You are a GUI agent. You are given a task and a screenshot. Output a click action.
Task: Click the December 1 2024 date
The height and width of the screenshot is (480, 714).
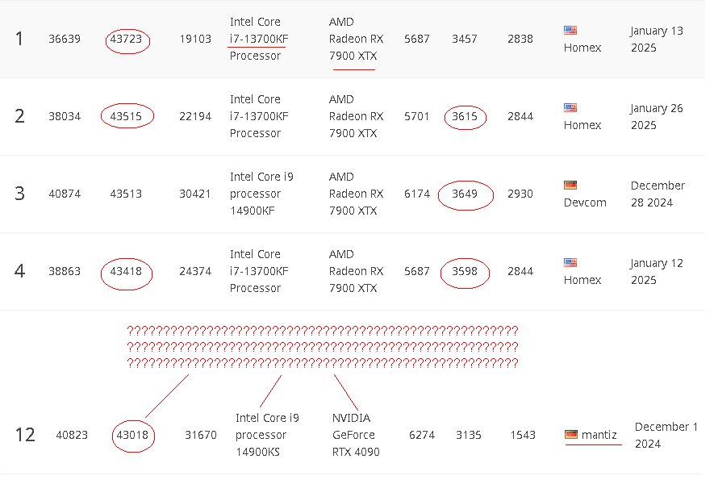coord(666,435)
